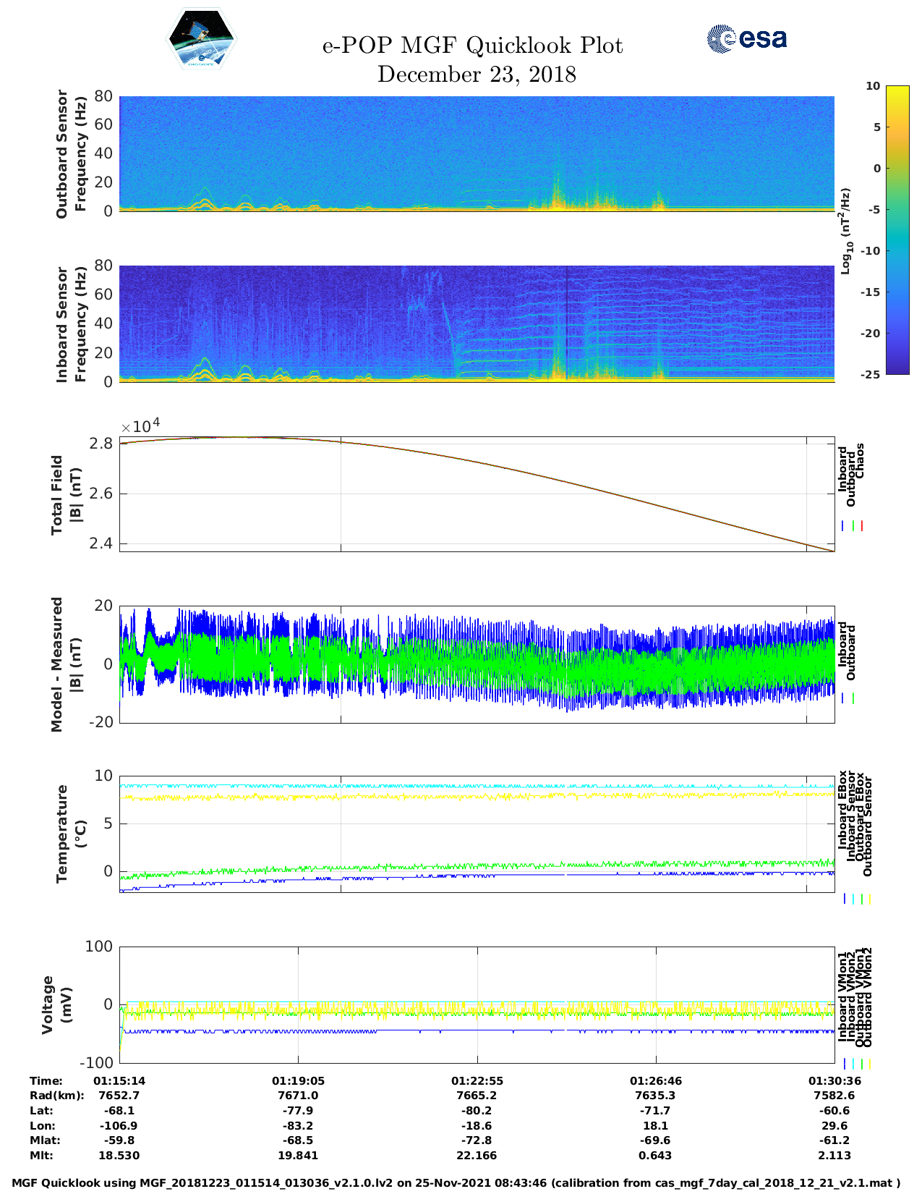Click the Total Field |B| curve plot
922x1194 pixels.
pos(477,494)
